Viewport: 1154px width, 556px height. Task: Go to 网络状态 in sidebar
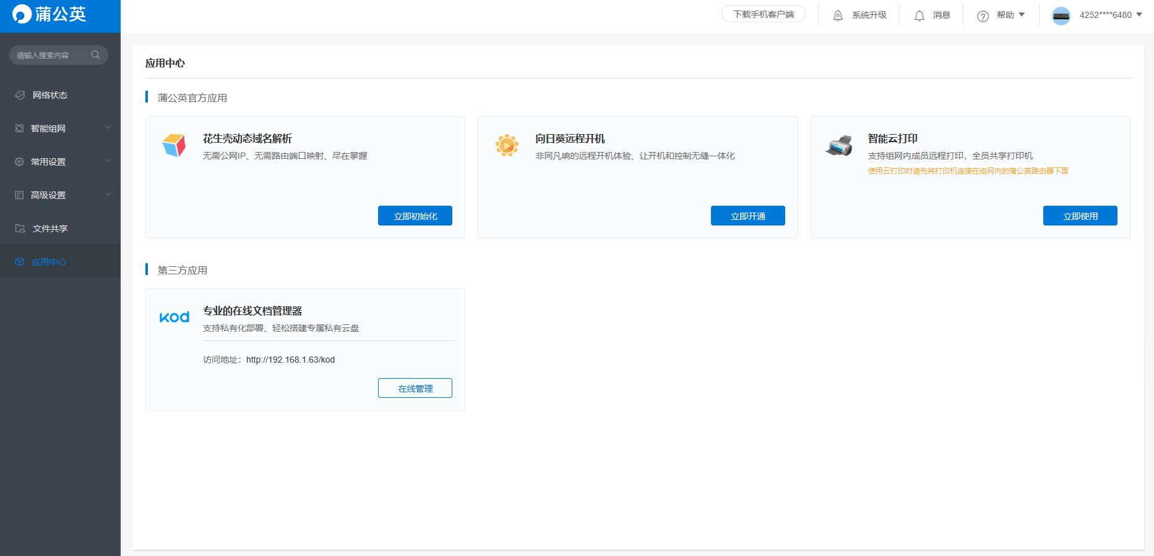50,95
